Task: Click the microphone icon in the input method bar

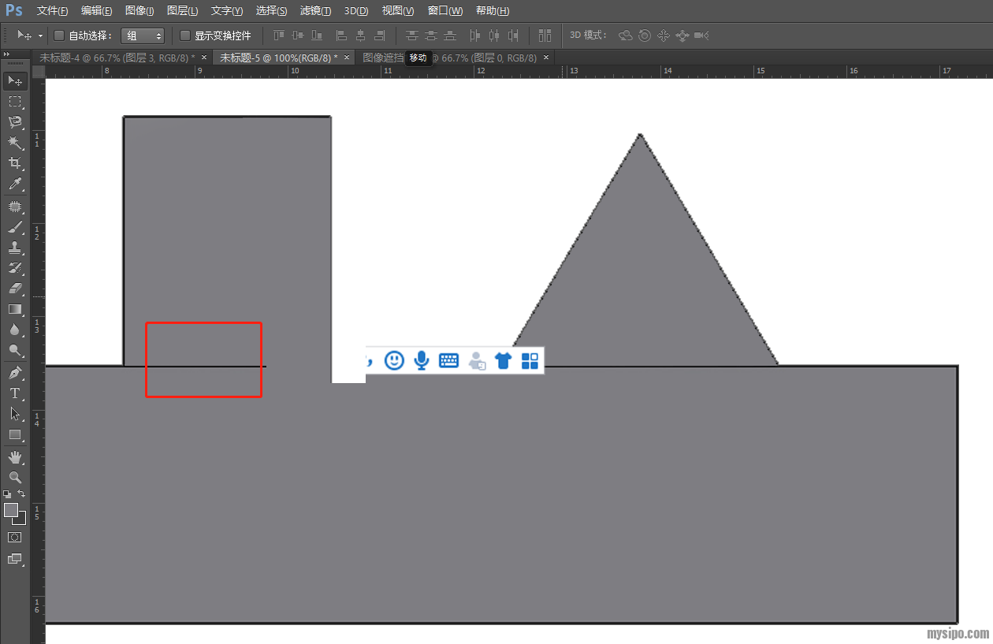Action: [x=422, y=360]
